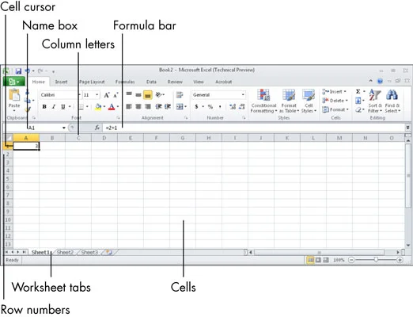Click the Save icon in Quick Access toolbar

[x=18, y=71]
